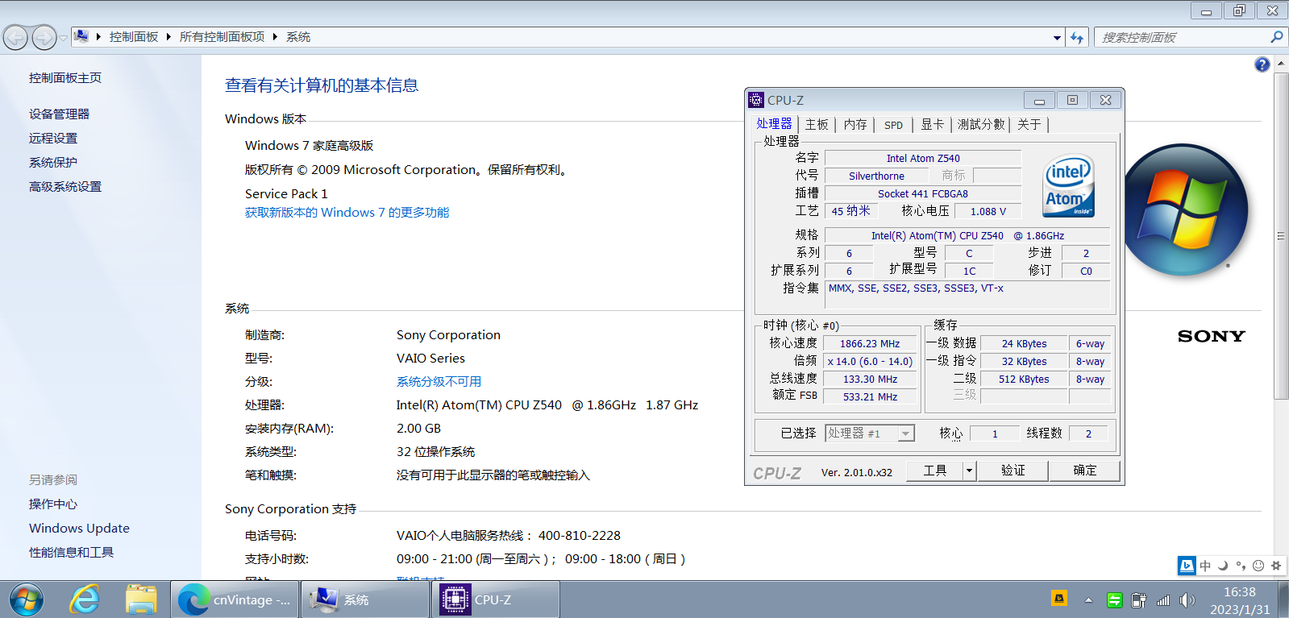Click the search magnifier icon
The height and width of the screenshot is (618, 1289).
point(1276,37)
